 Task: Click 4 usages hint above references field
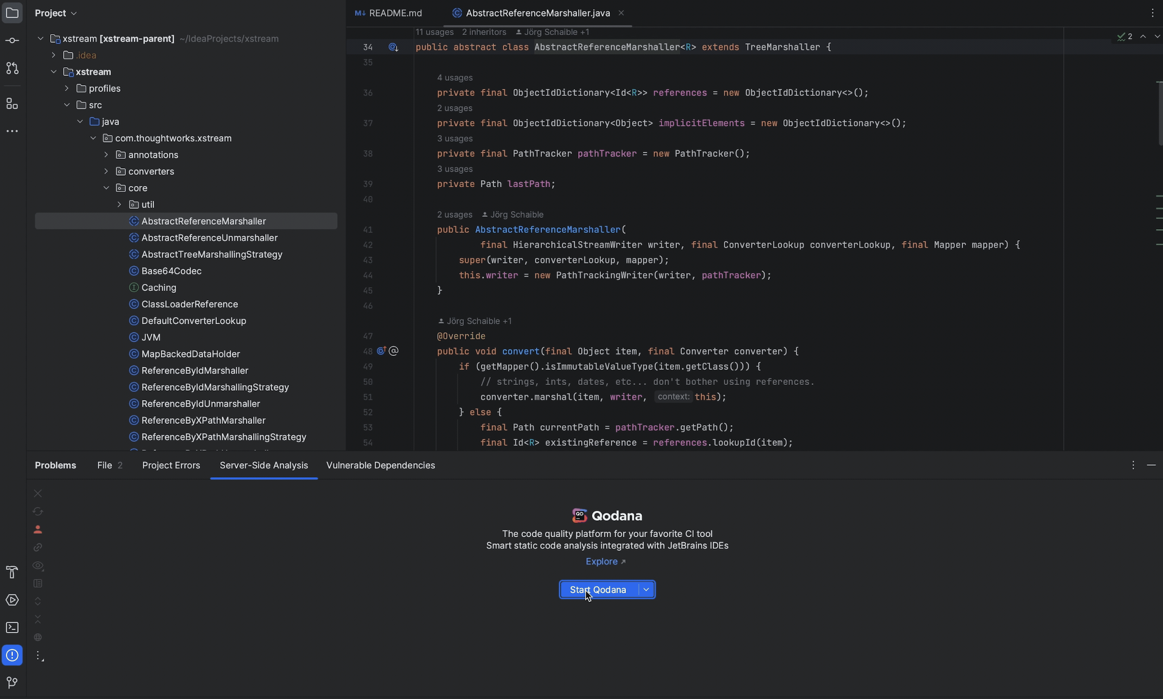[x=455, y=78]
